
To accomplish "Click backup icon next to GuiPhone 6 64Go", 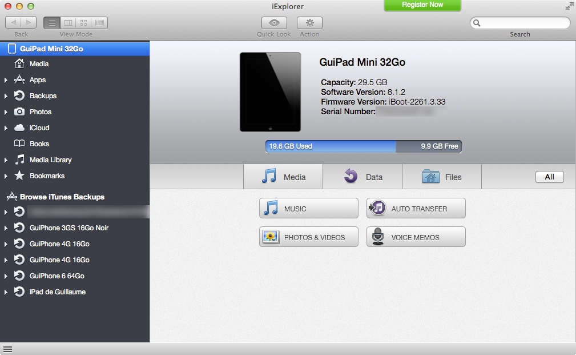I will pos(19,276).
